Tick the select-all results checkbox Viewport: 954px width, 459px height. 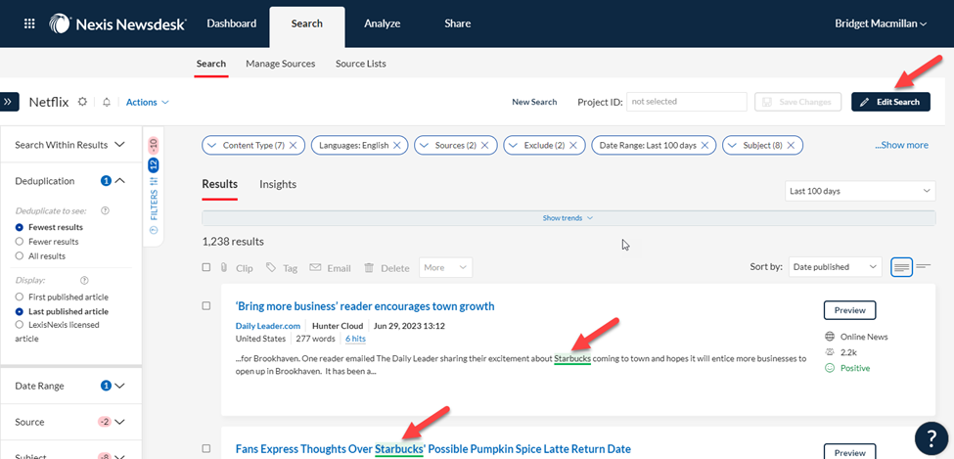click(x=206, y=267)
